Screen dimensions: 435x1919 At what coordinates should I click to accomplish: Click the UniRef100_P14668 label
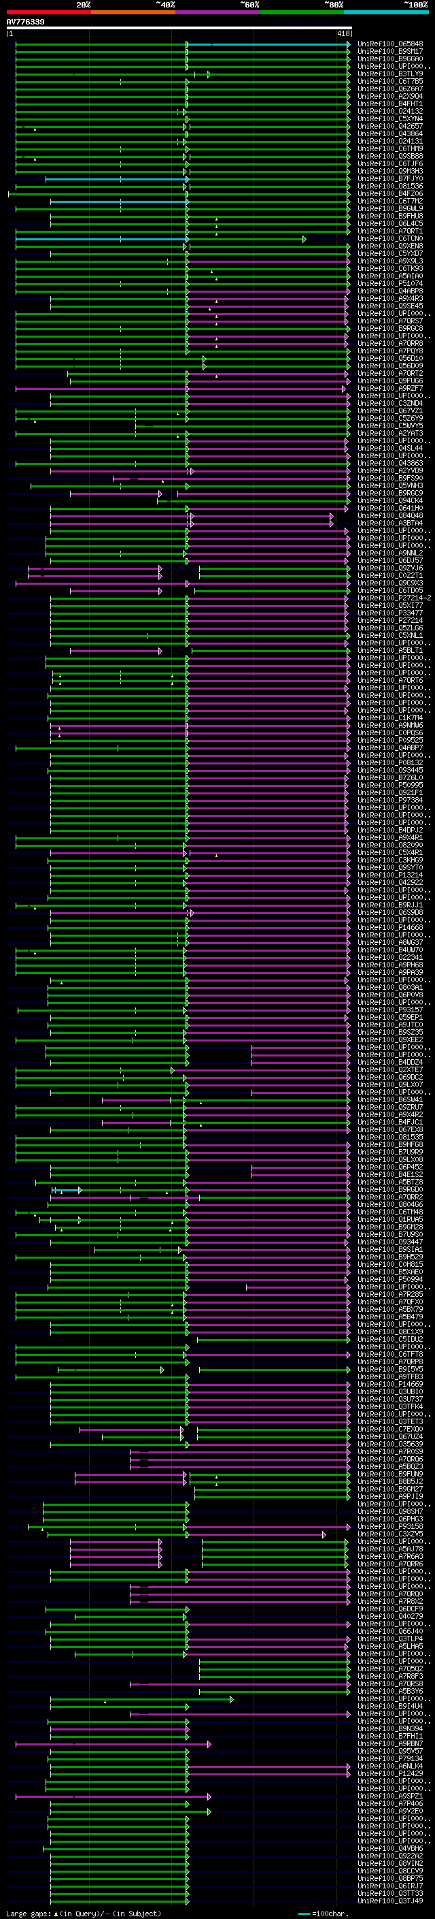(390, 927)
